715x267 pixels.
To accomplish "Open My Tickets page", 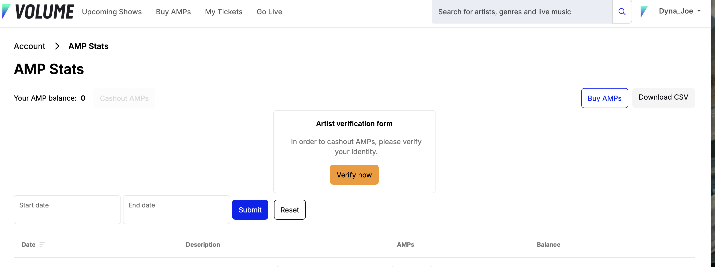I will point(223,12).
